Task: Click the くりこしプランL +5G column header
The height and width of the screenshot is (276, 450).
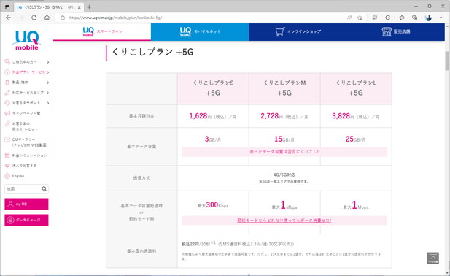Action: coord(356,88)
